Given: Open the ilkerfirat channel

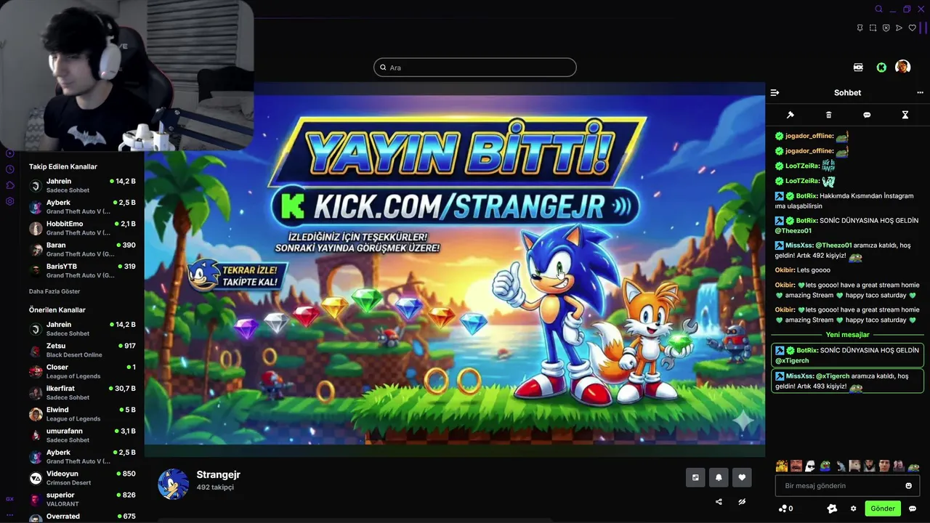Looking at the screenshot, I should (82, 393).
